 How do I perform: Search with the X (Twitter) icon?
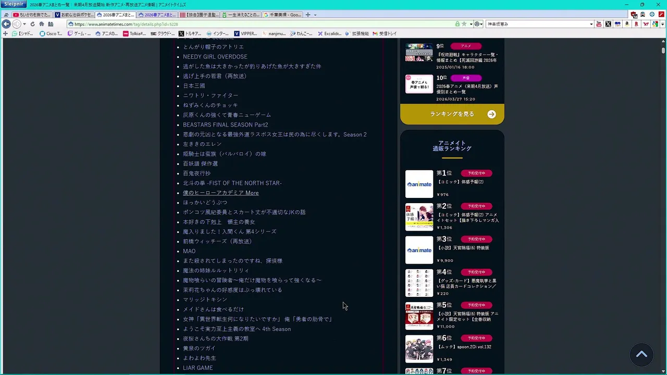608,24
